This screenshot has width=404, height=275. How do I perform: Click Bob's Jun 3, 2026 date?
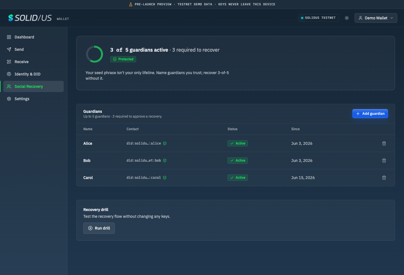[x=302, y=161]
